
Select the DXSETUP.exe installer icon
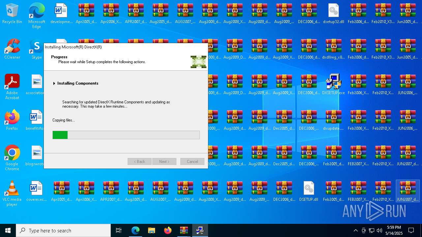click(333, 85)
